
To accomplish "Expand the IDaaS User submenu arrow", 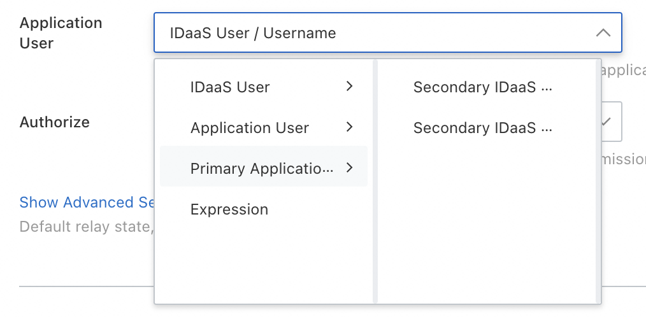I will click(349, 87).
